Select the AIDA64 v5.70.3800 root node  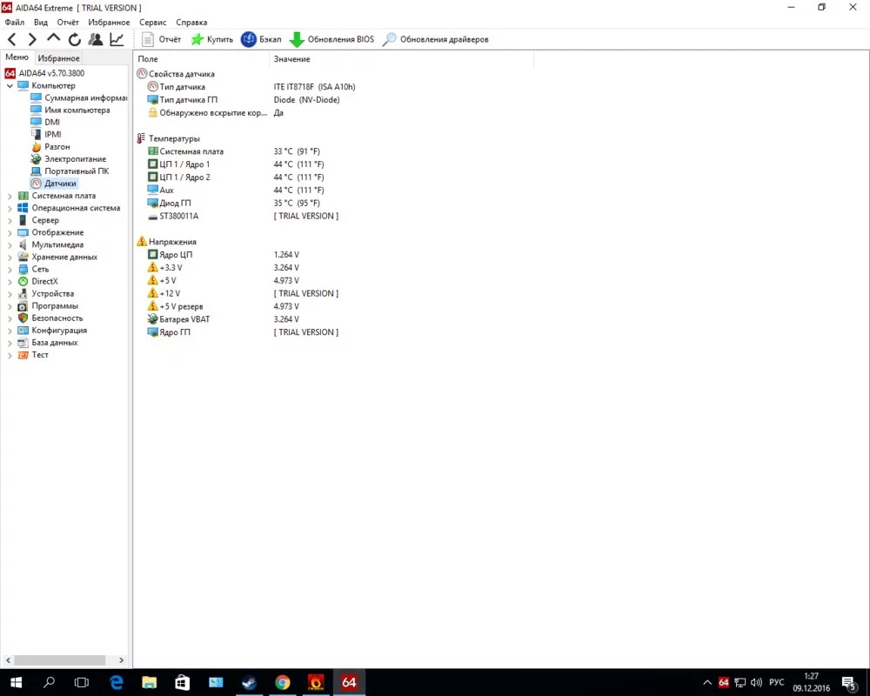45,73
